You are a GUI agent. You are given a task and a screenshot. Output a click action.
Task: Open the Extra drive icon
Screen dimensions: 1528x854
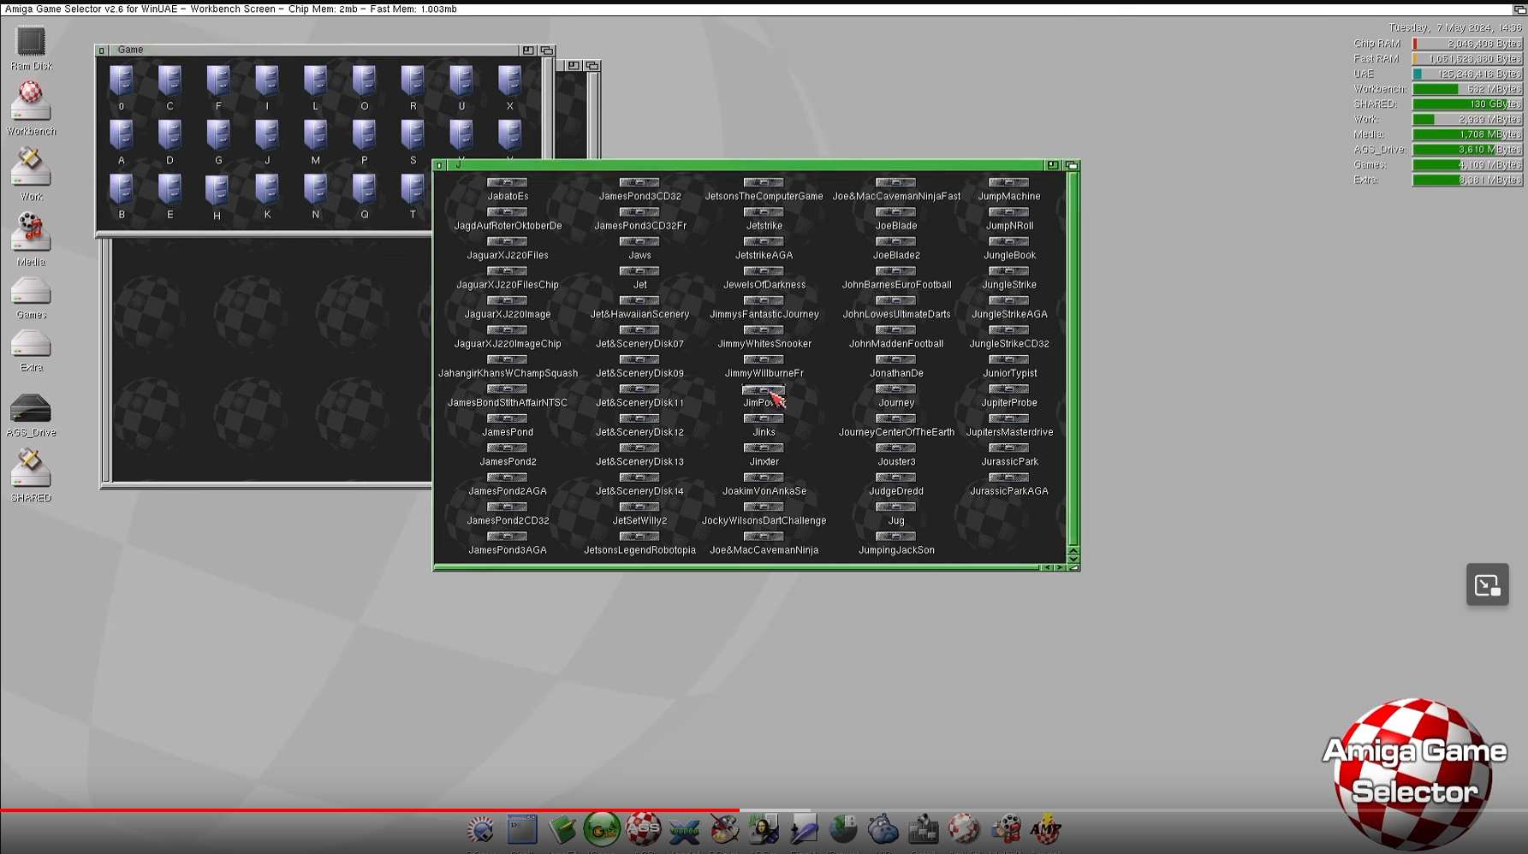[x=31, y=350]
